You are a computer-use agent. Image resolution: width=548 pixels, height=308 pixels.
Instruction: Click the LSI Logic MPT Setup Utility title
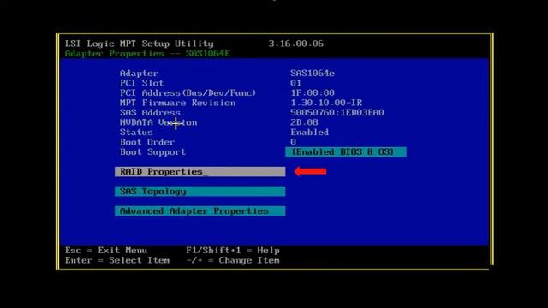139,44
